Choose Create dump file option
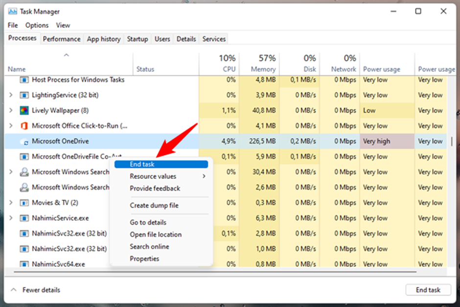The width and height of the screenshot is (460, 307). [154, 205]
